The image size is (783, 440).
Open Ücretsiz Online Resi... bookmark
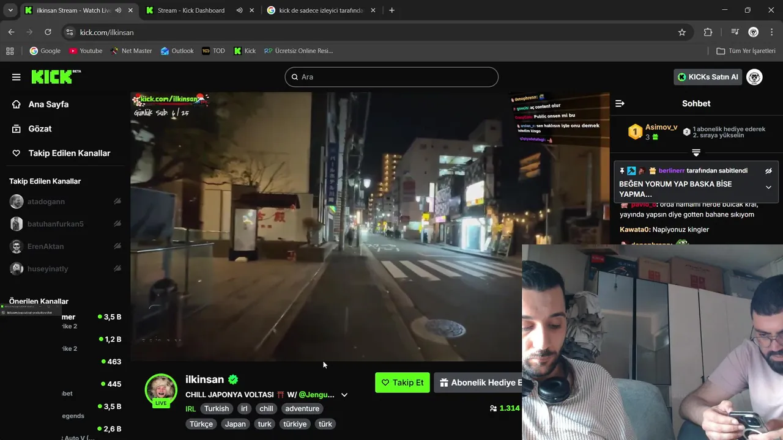299,51
